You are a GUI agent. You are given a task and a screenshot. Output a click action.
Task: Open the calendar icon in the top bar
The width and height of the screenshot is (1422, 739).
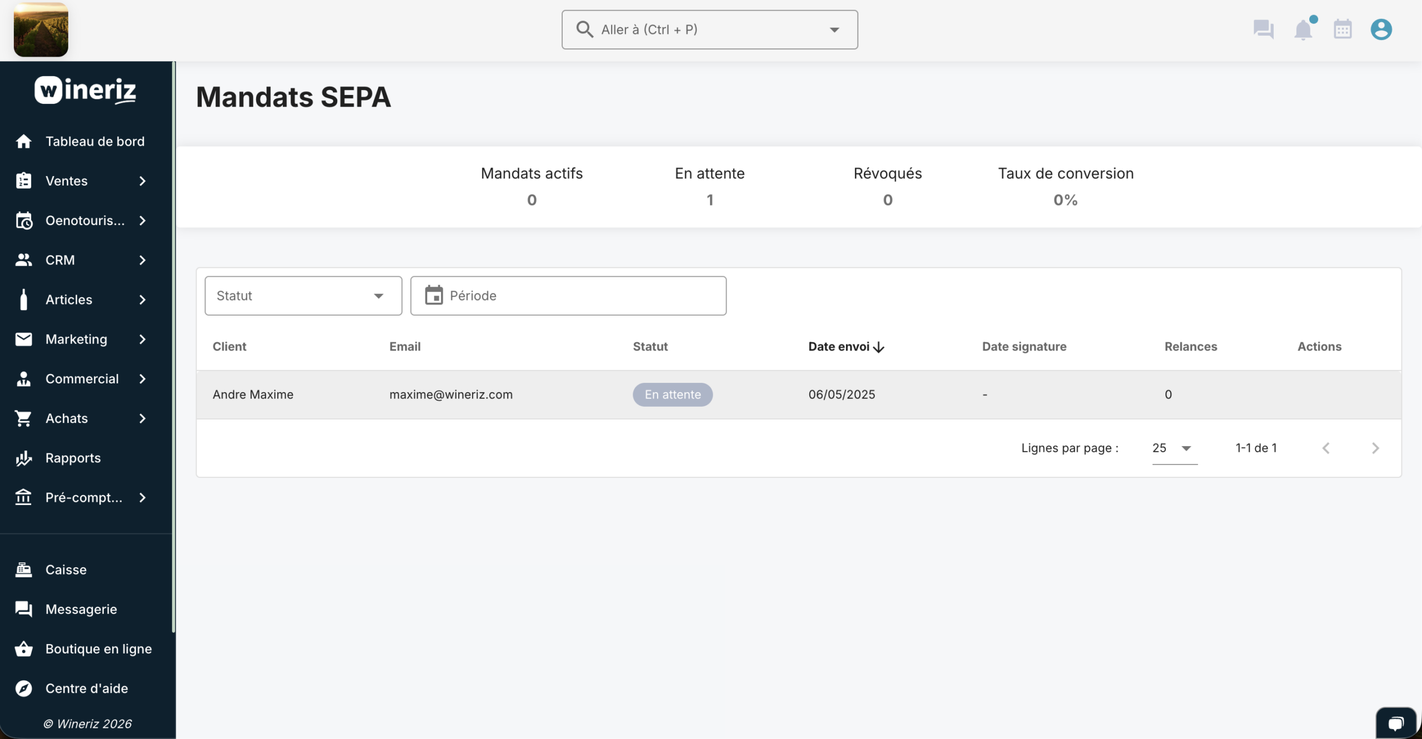1343,29
